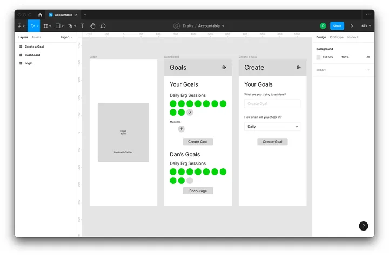Edit the background hex value E5E5E5
This screenshot has width=389, height=256.
point(327,57)
